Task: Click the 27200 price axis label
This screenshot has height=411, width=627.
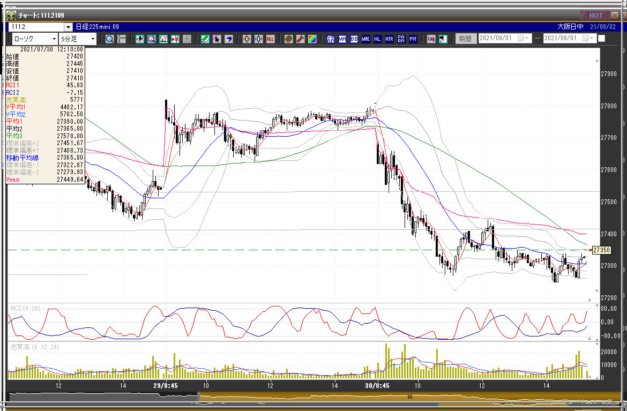Action: pyautogui.click(x=609, y=298)
